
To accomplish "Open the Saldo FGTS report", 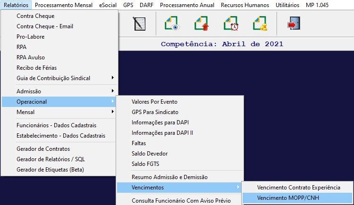I will pos(180,164).
